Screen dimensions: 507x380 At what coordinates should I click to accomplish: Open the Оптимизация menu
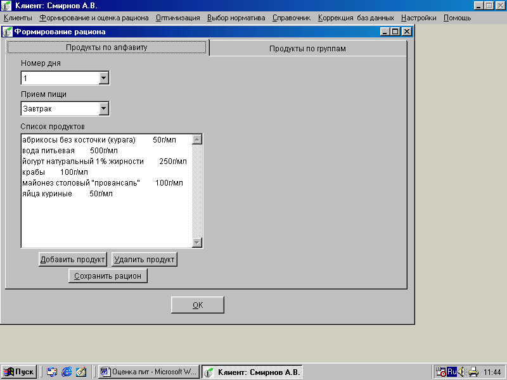coord(178,18)
